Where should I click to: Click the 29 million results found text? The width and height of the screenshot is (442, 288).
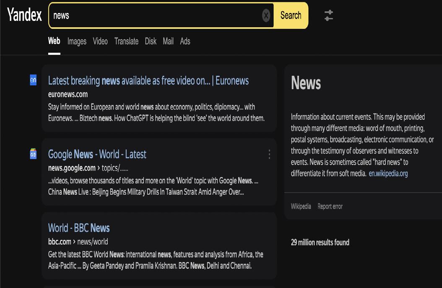click(x=320, y=242)
